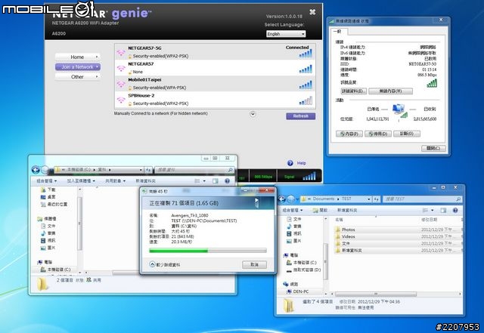Click refresh icon beside TEST address bar
The height and width of the screenshot is (333, 484).
click(377, 199)
